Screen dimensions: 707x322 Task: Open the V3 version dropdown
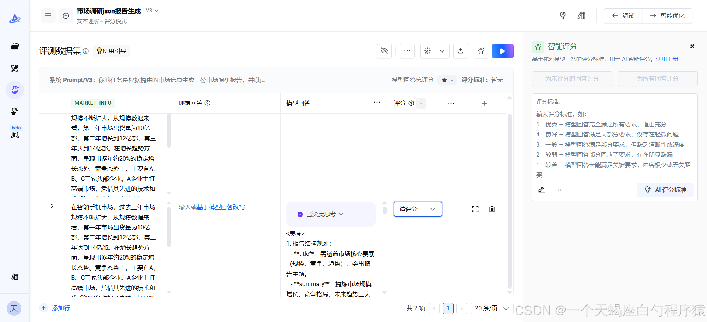tap(152, 11)
